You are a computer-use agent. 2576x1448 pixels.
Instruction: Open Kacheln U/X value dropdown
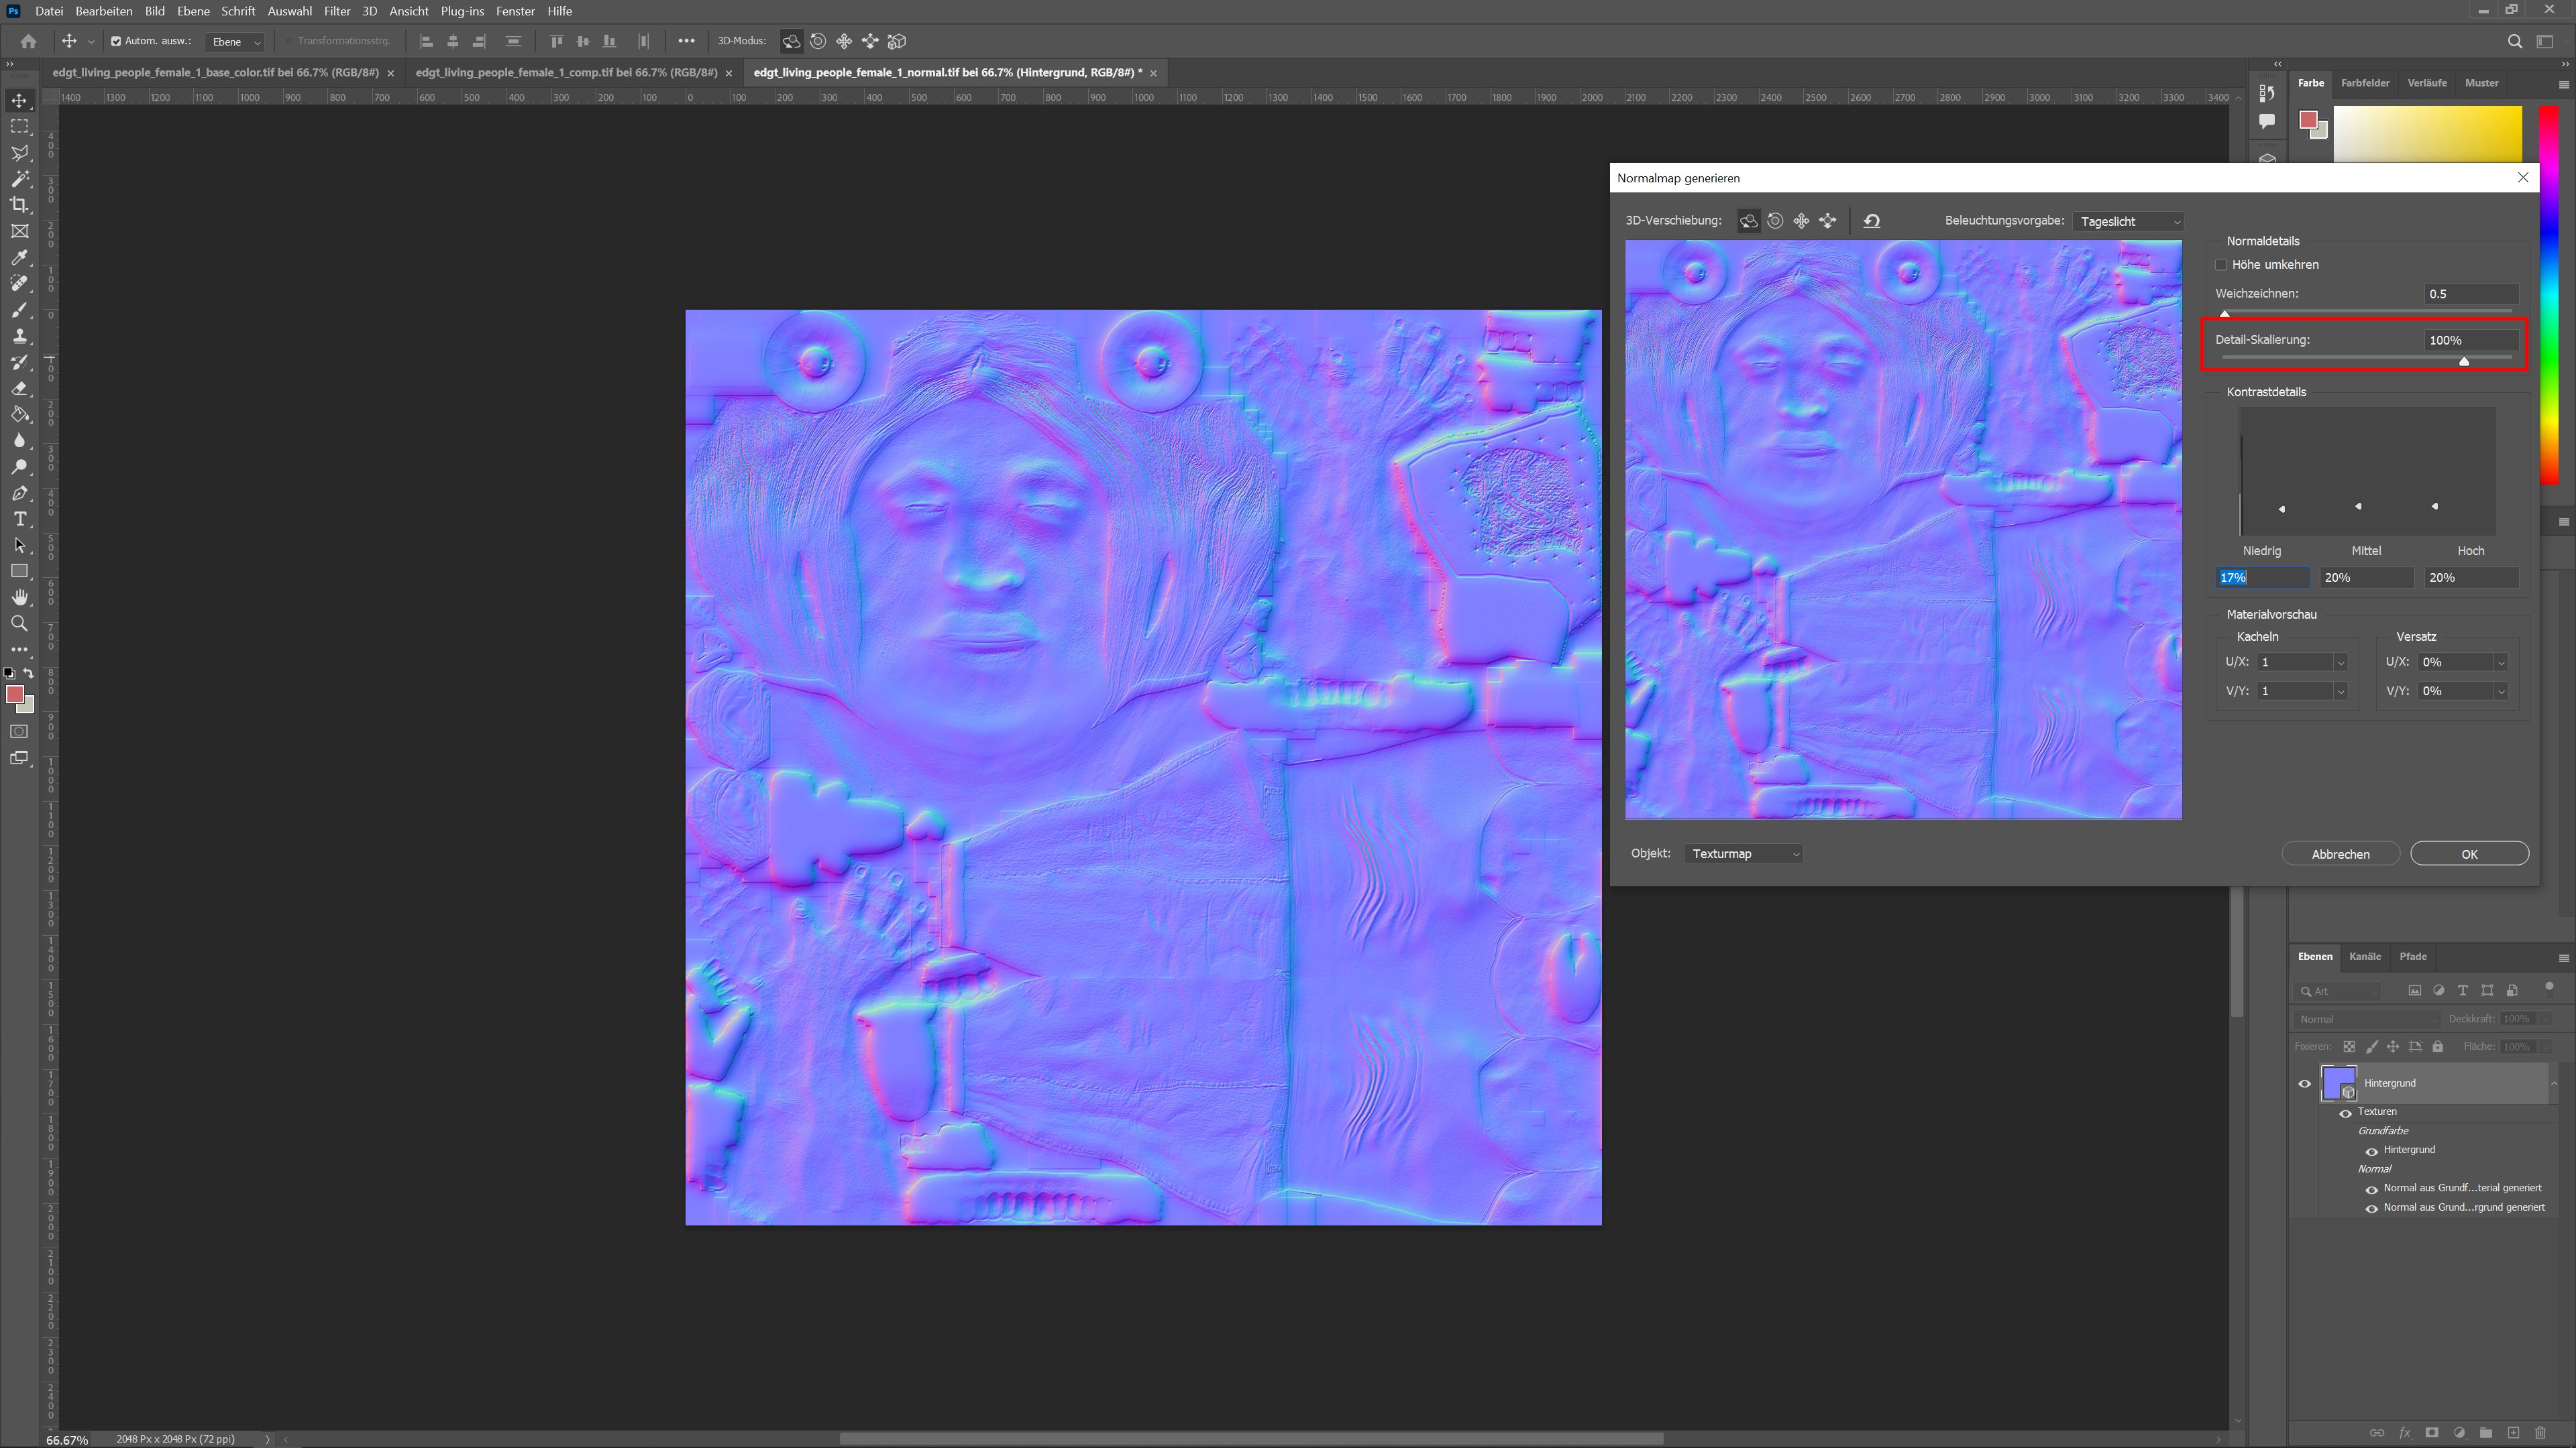point(2340,662)
